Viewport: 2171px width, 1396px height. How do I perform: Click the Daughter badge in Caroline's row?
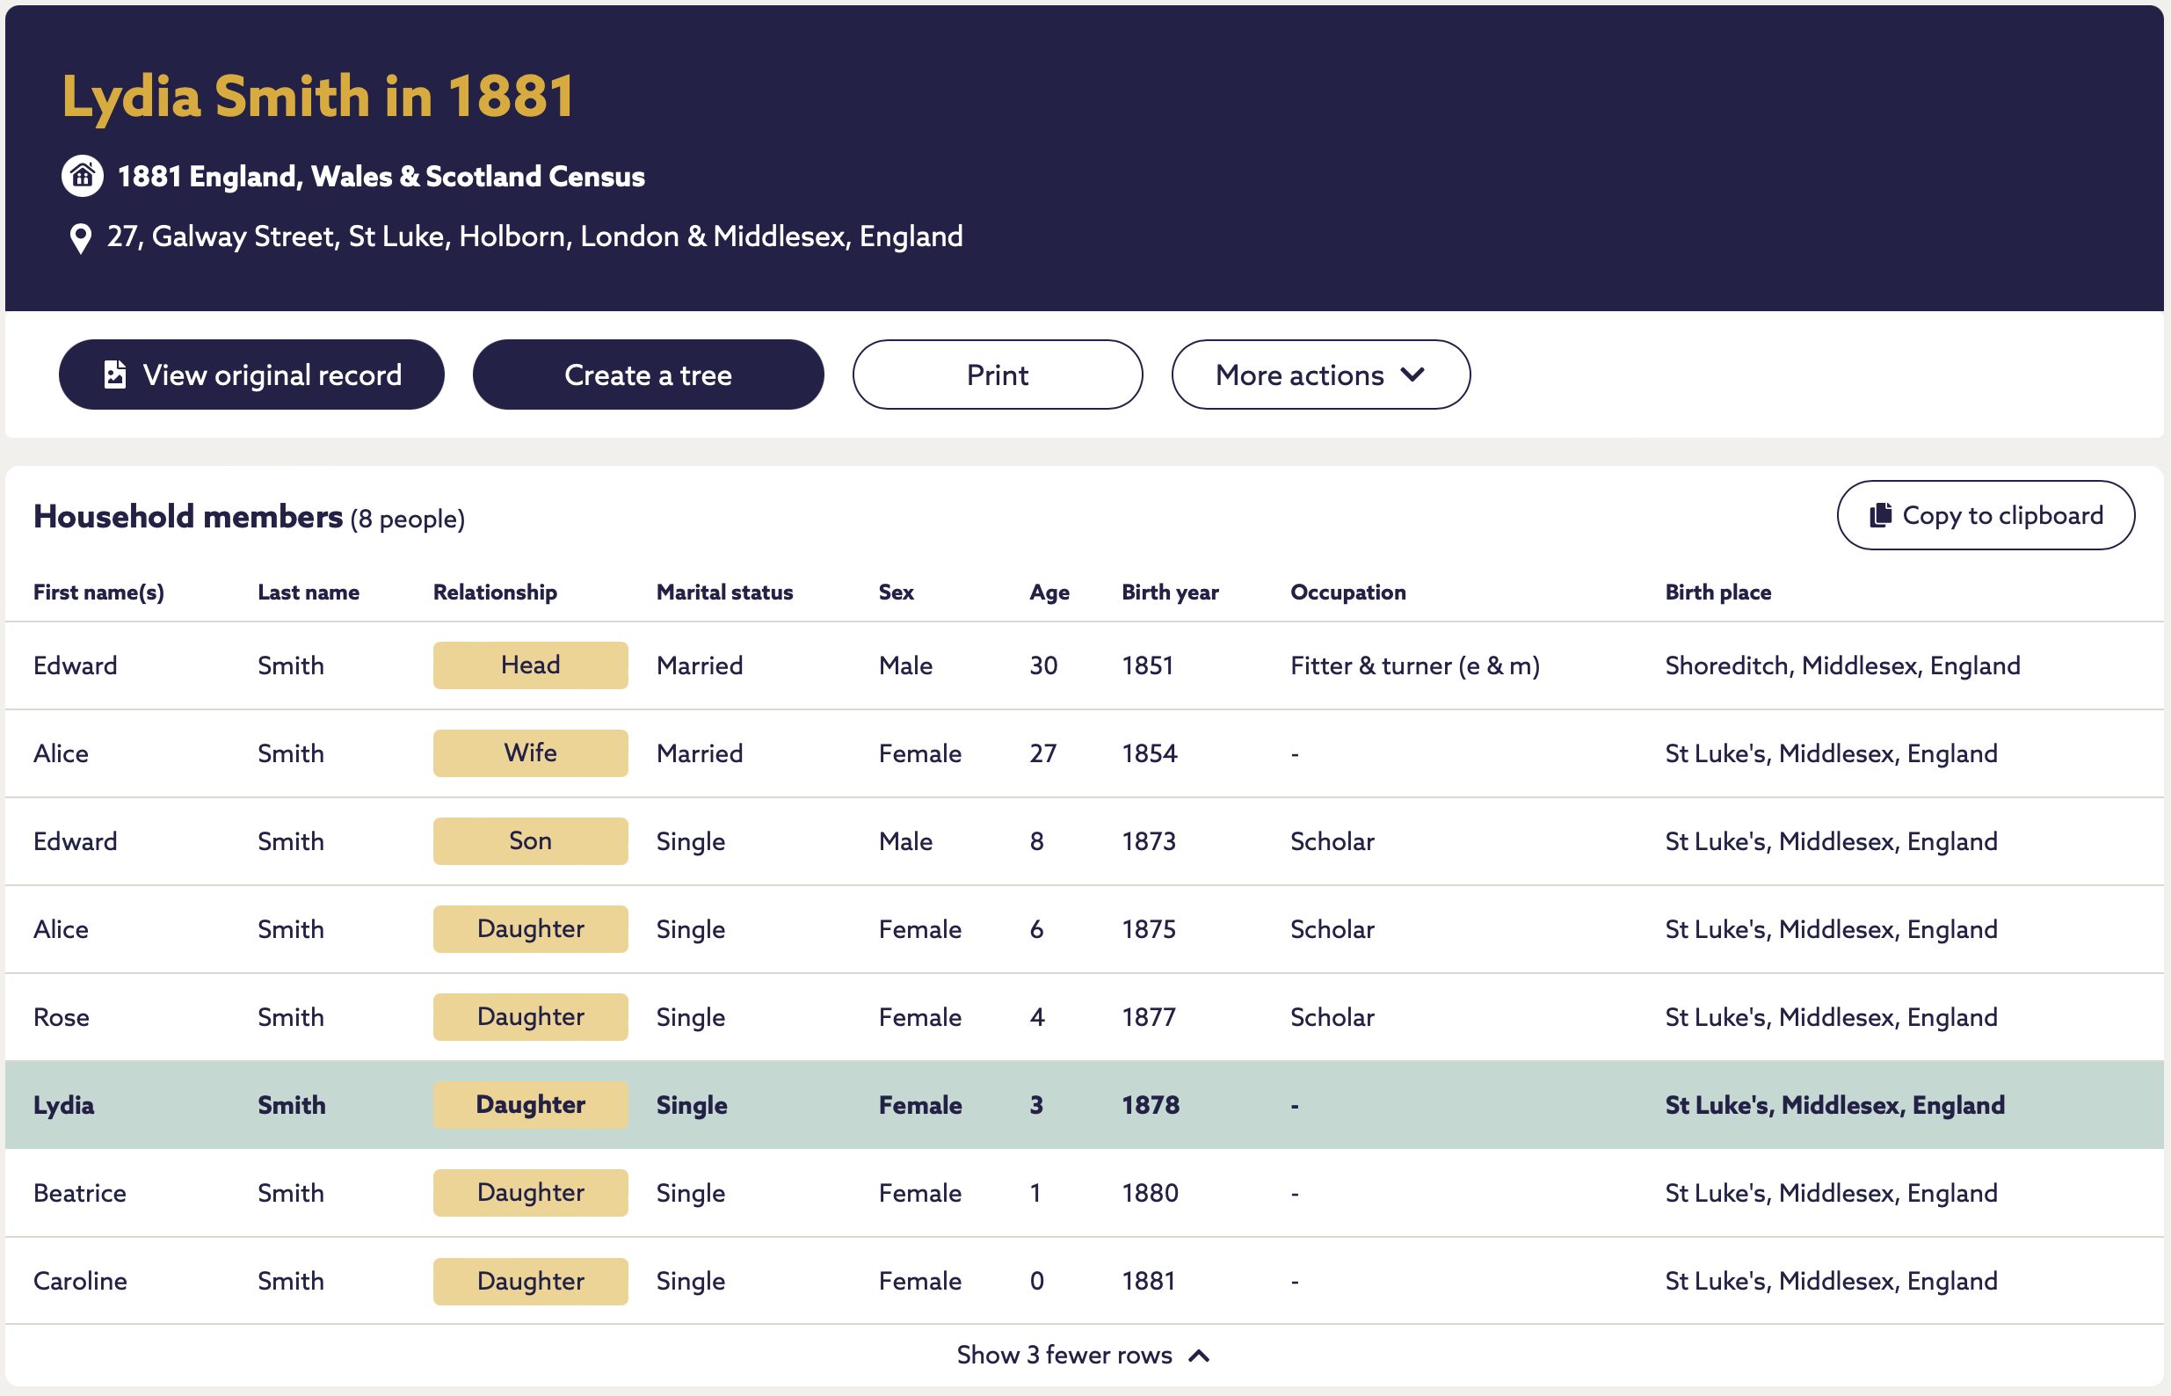pos(530,1282)
